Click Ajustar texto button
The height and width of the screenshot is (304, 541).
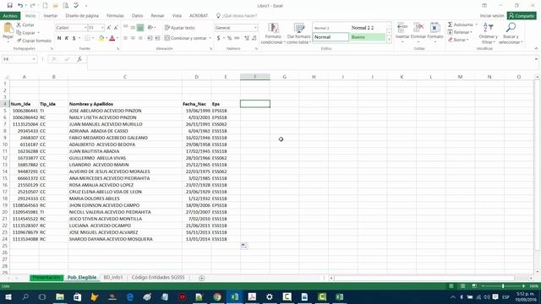coord(180,28)
